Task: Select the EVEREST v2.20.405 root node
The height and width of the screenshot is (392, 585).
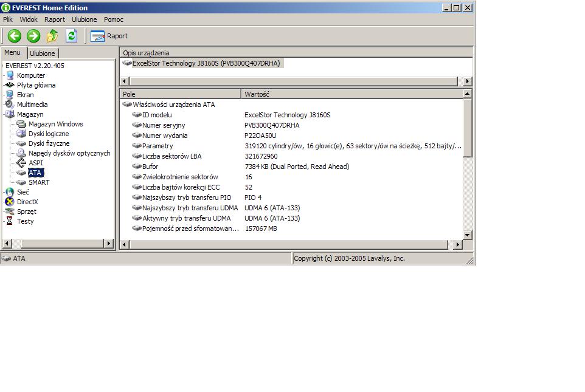Action: pyautogui.click(x=35, y=66)
